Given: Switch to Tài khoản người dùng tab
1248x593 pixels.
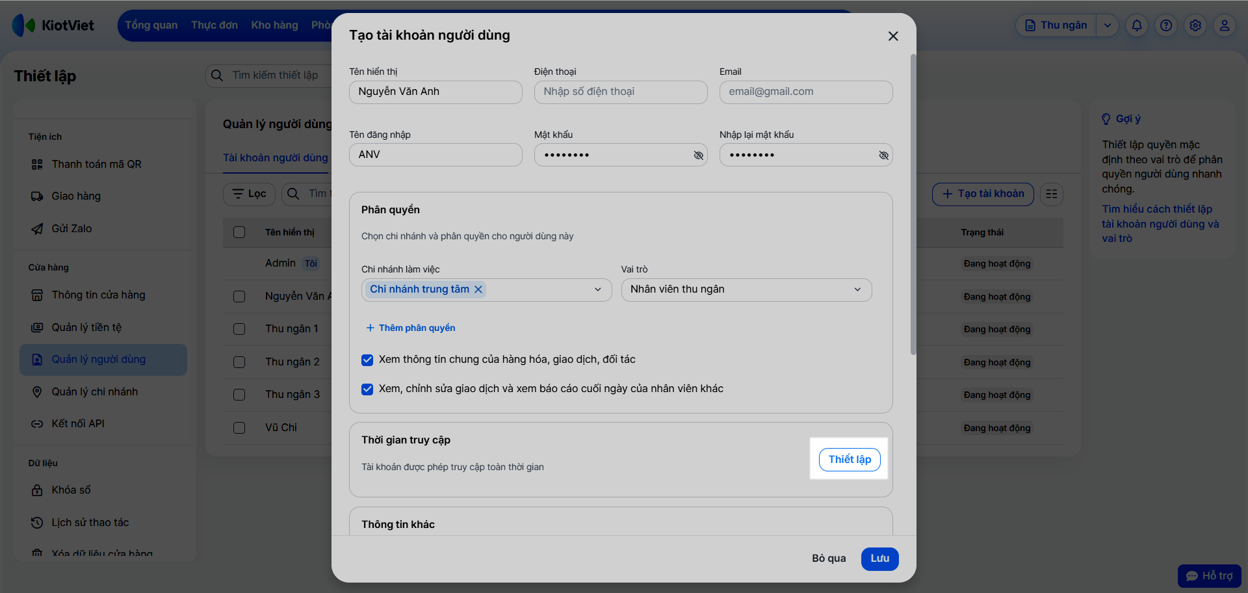Looking at the screenshot, I should 276,158.
